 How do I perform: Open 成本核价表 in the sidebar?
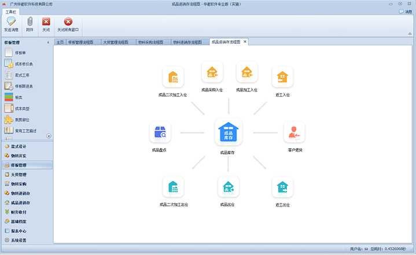(19, 64)
